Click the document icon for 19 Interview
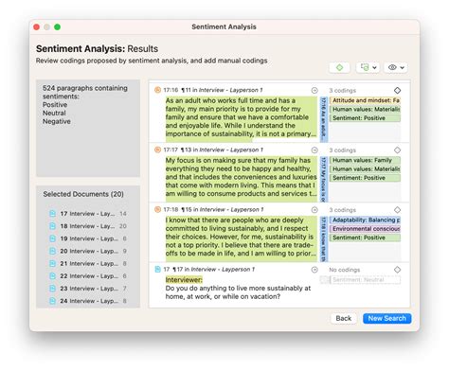 click(x=53, y=238)
